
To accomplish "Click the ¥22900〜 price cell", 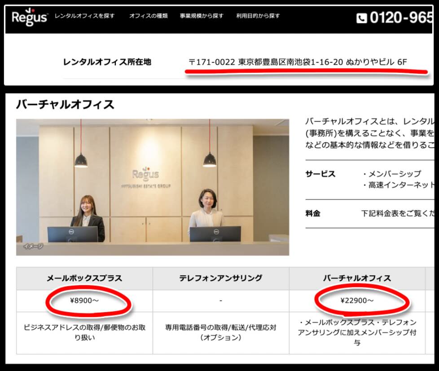I will [357, 301].
